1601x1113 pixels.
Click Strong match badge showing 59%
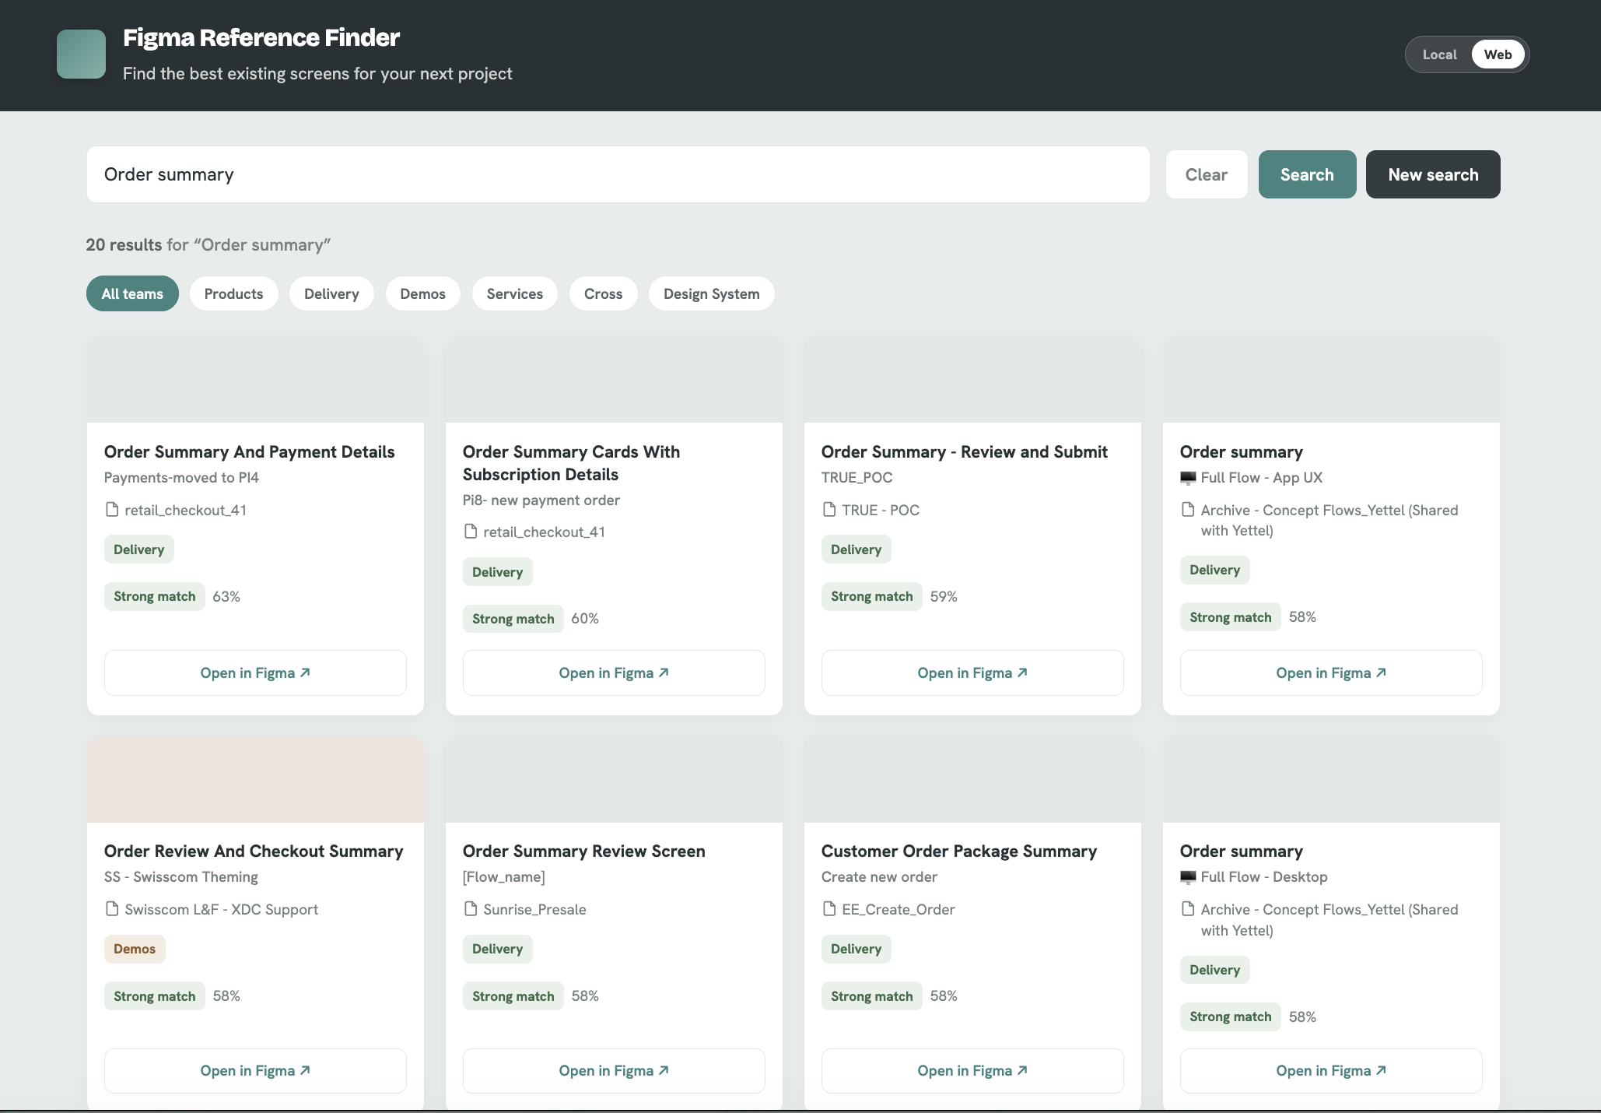871,596
